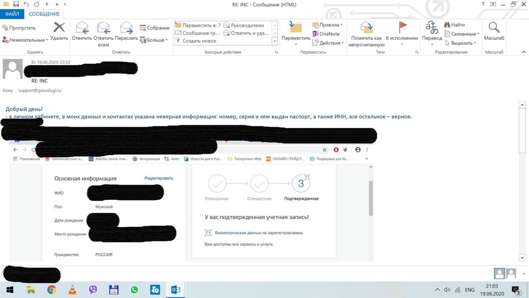This screenshot has height=298, width=529.
Task: Click the bookmark star in embedded browser
Action: 325,150
